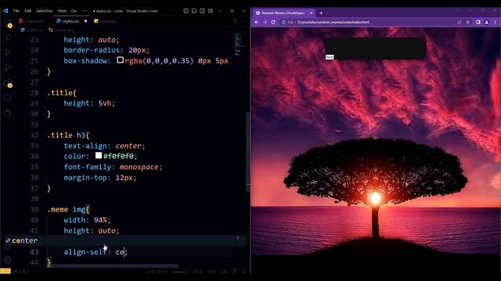Click the line and column indicator
Screen dimensions: 501x281
[x=157, y=272]
